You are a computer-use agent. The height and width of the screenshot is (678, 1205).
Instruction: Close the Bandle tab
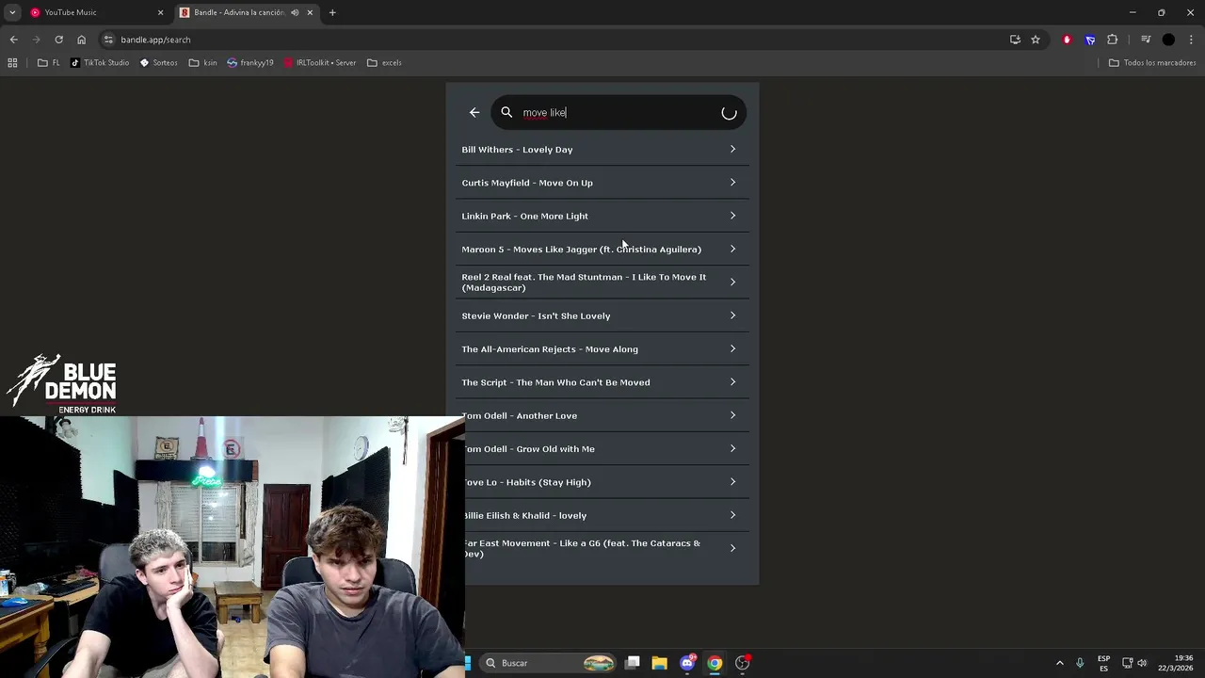point(310,12)
